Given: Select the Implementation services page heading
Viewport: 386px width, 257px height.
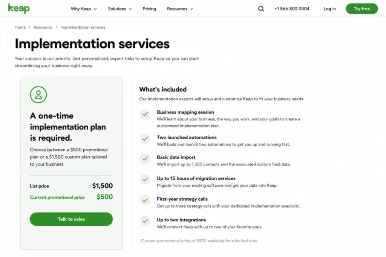Looking at the screenshot, I should [x=92, y=44].
